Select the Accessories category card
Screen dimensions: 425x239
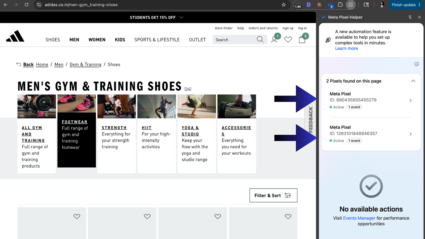point(237,134)
